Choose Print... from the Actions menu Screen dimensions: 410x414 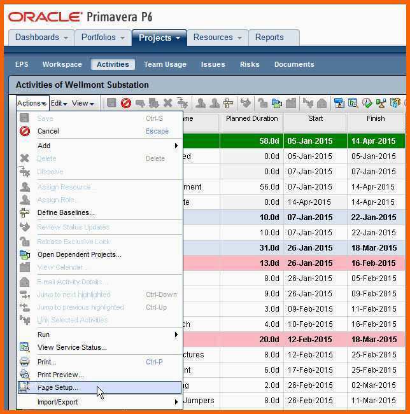point(100,362)
